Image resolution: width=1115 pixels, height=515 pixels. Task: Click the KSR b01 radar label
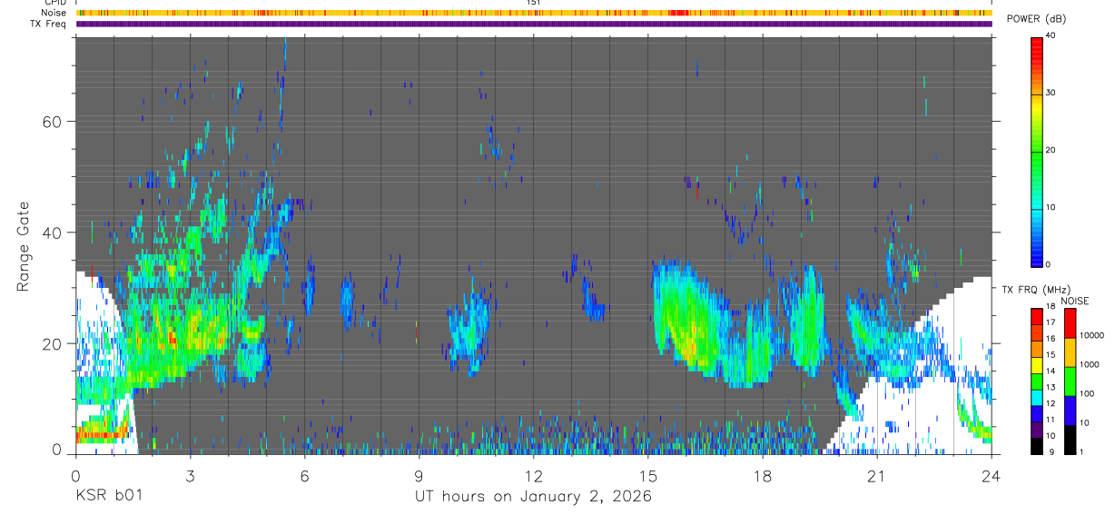click(108, 496)
